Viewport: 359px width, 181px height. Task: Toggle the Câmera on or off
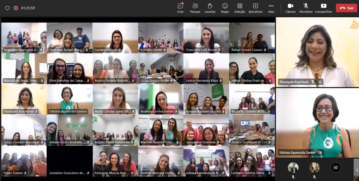click(x=291, y=8)
